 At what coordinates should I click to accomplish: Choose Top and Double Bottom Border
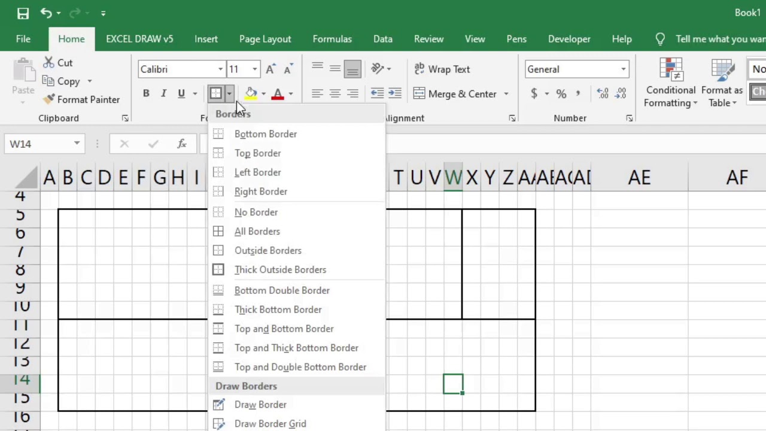tap(296, 367)
